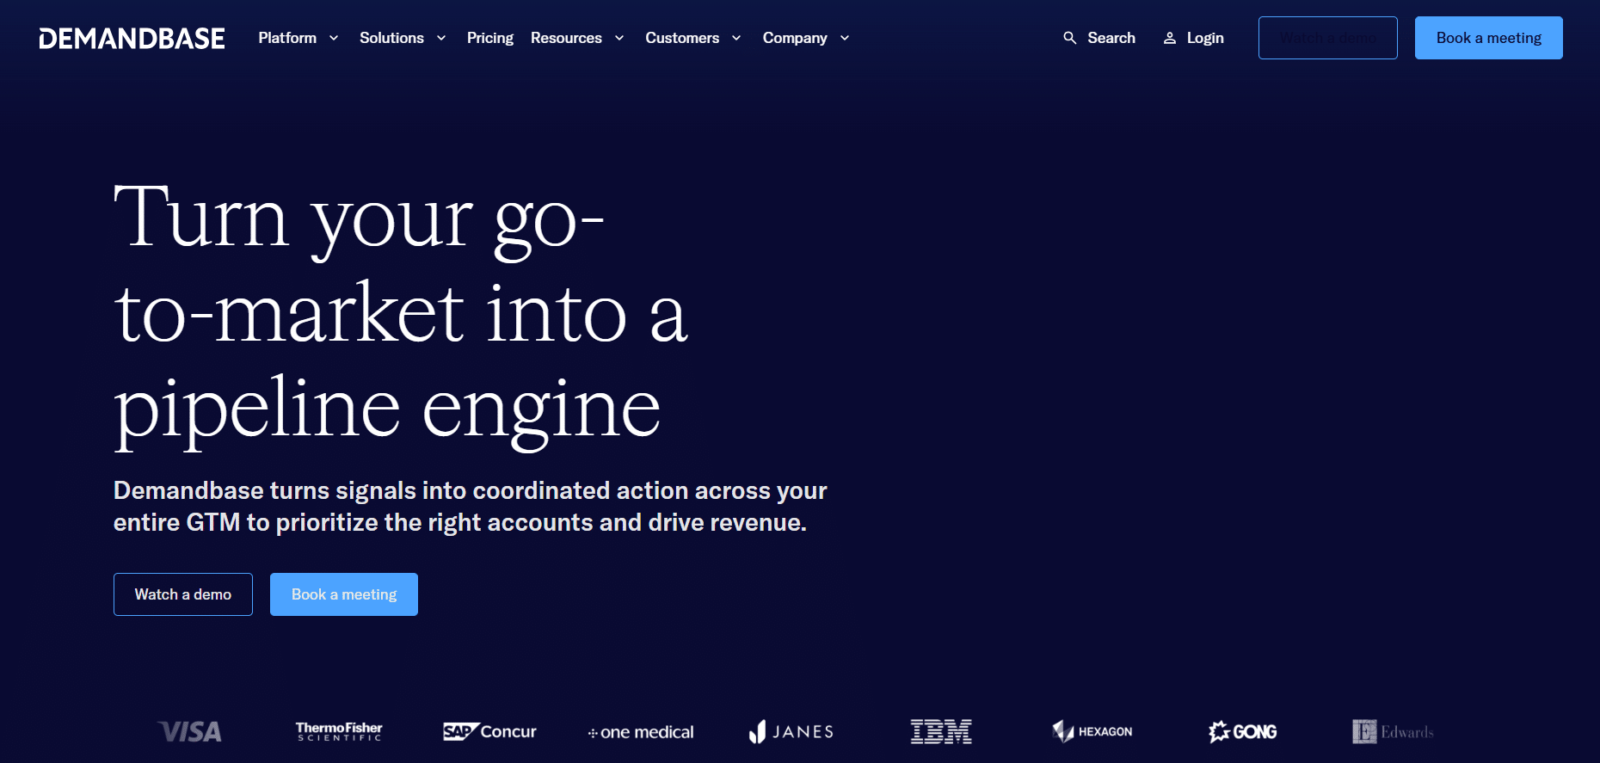The image size is (1600, 763).
Task: Click hero Watch a demo button
Action: (183, 594)
